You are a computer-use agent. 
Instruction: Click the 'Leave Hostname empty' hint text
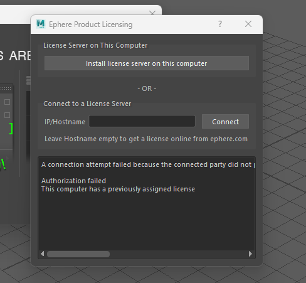(146, 139)
